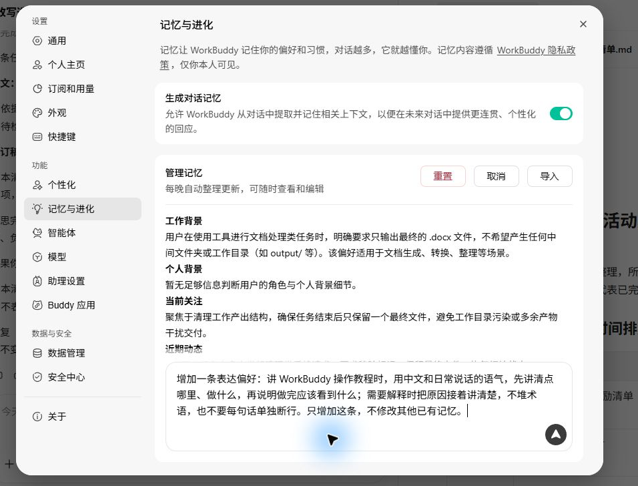Click the 管理记忆 title
Screen dimensions: 638x486
(184, 173)
